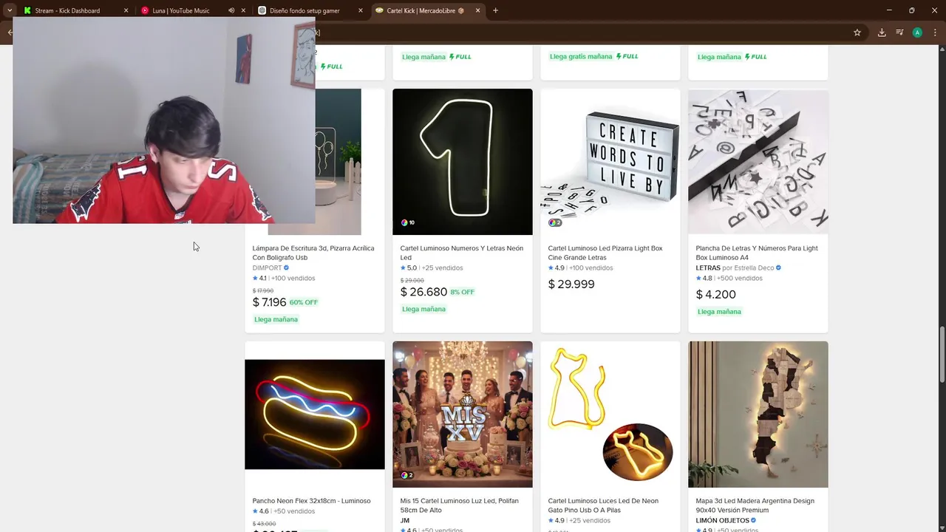Viewport: 946px width, 532px height.
Task: Open the Lámpara De Escritura 3d product title
Action: [313, 253]
